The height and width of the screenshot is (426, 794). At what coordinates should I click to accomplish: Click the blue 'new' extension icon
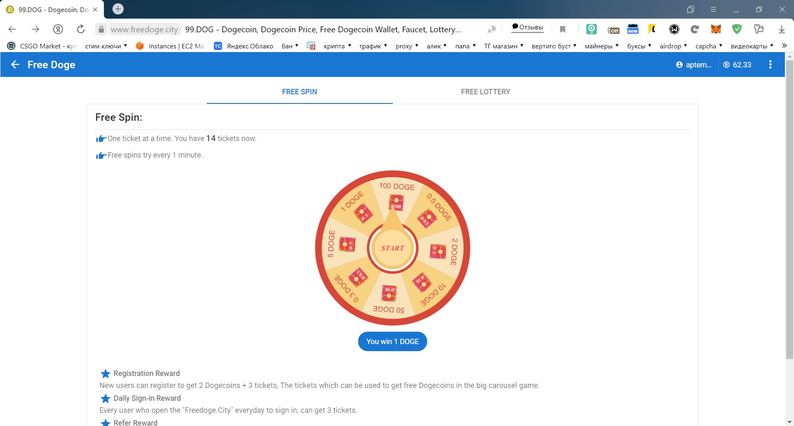click(633, 29)
